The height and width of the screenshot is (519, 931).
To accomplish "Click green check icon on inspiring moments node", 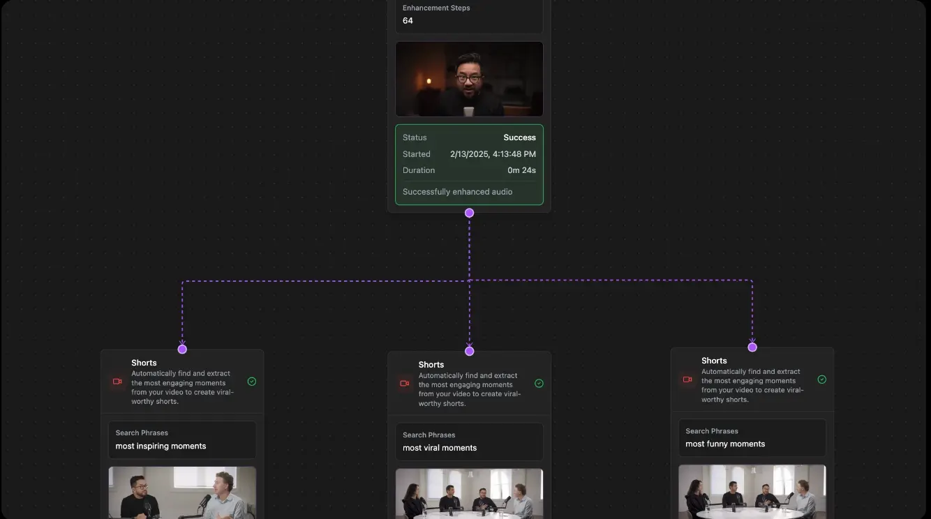I will pyautogui.click(x=252, y=382).
